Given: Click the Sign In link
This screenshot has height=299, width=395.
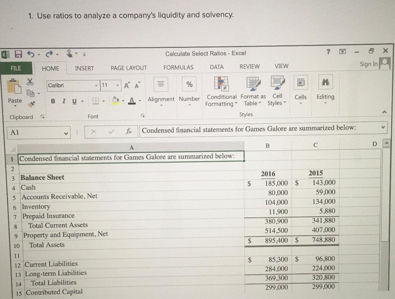Looking at the screenshot, I should 368,64.
